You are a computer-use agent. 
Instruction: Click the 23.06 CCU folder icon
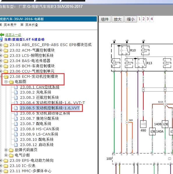[x=6, y=71]
